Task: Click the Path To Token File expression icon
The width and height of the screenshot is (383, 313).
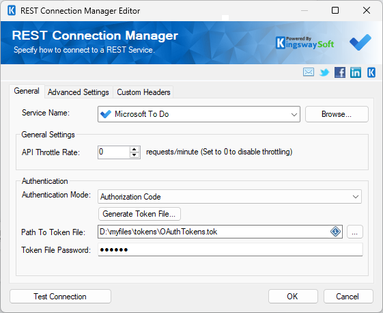Action: point(335,231)
